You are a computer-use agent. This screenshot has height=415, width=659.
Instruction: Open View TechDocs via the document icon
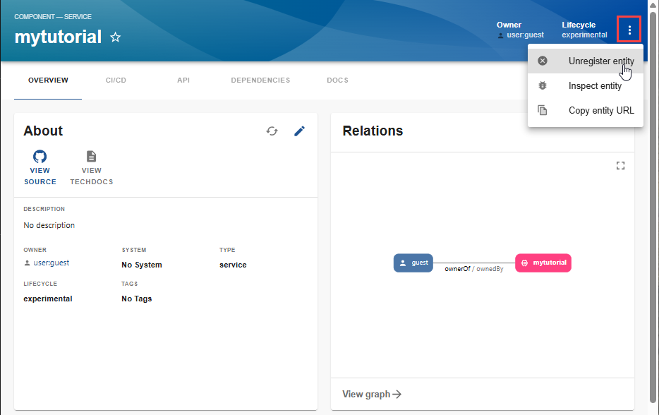click(91, 156)
